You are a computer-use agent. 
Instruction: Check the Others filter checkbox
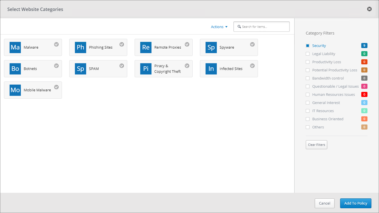(308, 127)
